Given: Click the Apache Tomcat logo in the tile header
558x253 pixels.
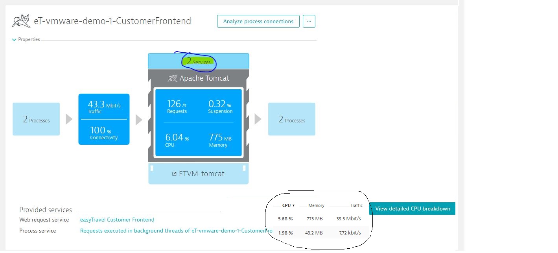Looking at the screenshot, I should click(x=172, y=78).
